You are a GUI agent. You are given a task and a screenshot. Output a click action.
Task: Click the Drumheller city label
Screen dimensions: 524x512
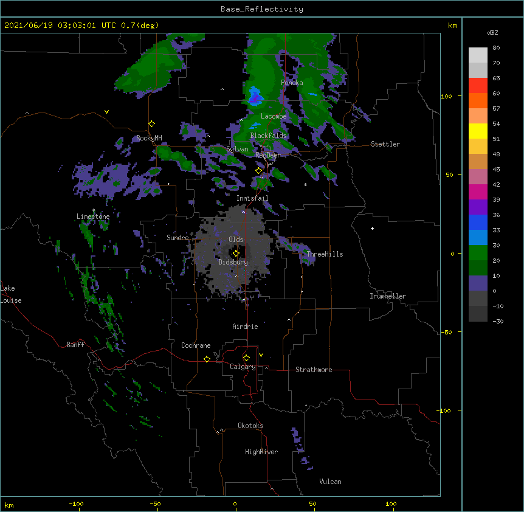388,296
